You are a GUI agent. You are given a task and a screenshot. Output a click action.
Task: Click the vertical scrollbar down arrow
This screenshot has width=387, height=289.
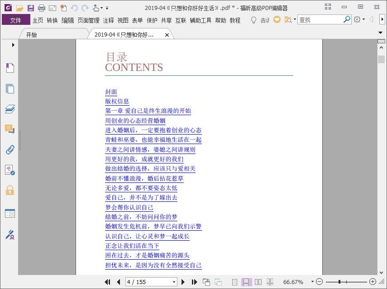(381, 272)
